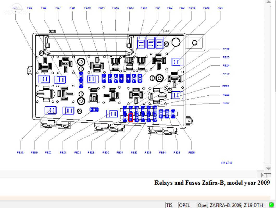Select the FE10 fuse label
The image size is (276, 208).
point(87,8)
